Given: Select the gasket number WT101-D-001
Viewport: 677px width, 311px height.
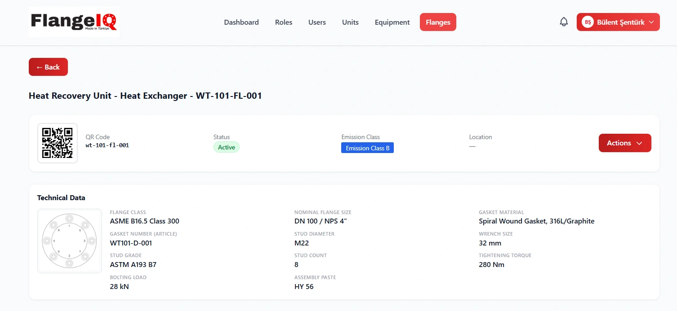Looking at the screenshot, I should coord(131,243).
